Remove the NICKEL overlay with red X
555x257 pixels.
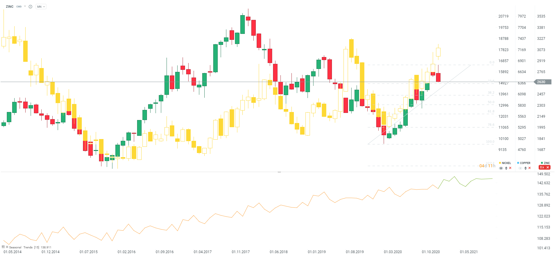(510, 168)
